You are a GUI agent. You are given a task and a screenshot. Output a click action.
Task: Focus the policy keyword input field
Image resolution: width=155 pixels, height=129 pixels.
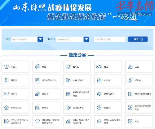[x=110, y=39]
